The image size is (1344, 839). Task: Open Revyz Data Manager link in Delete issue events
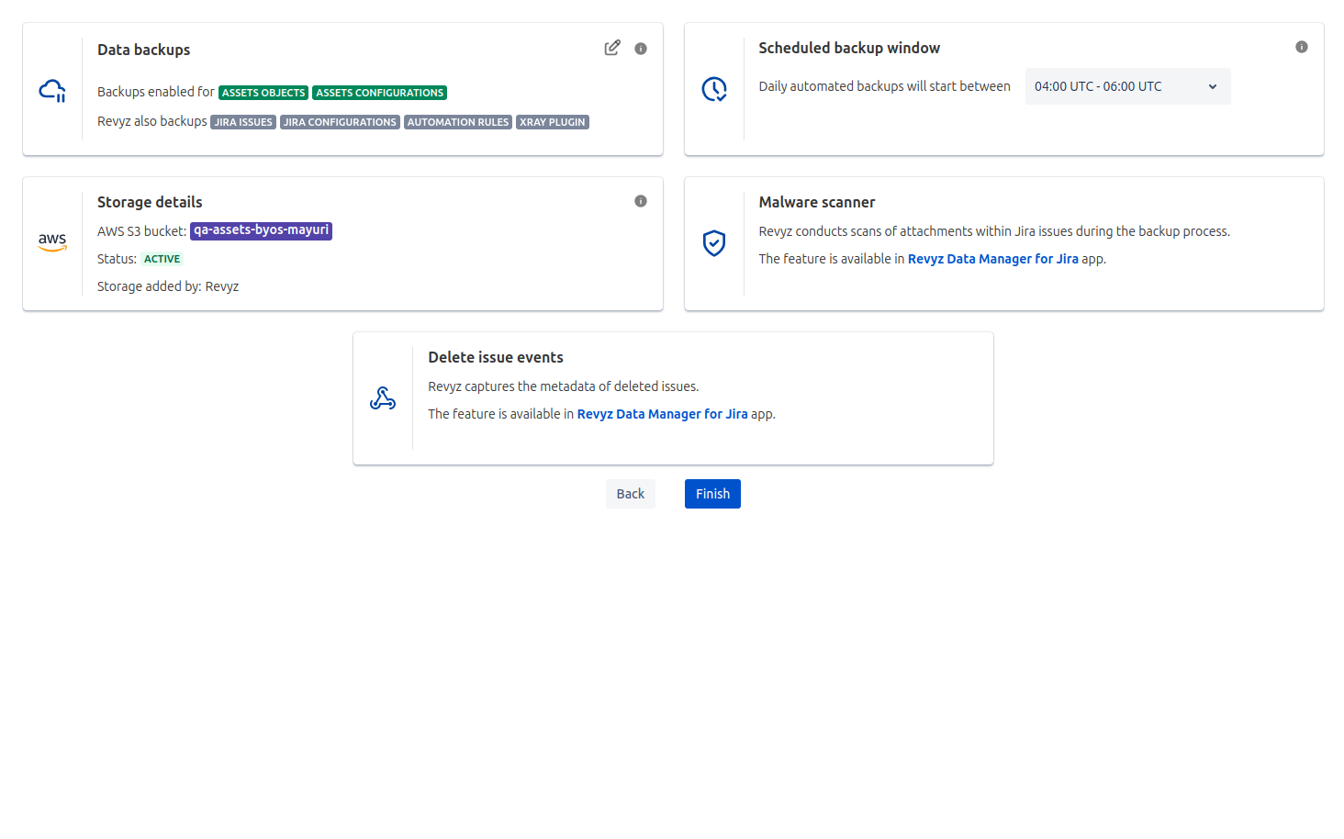tap(662, 414)
